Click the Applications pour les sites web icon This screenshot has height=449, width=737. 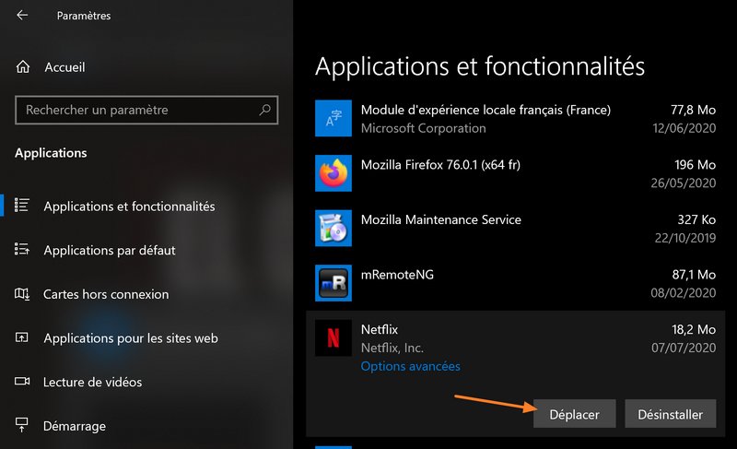click(21, 337)
